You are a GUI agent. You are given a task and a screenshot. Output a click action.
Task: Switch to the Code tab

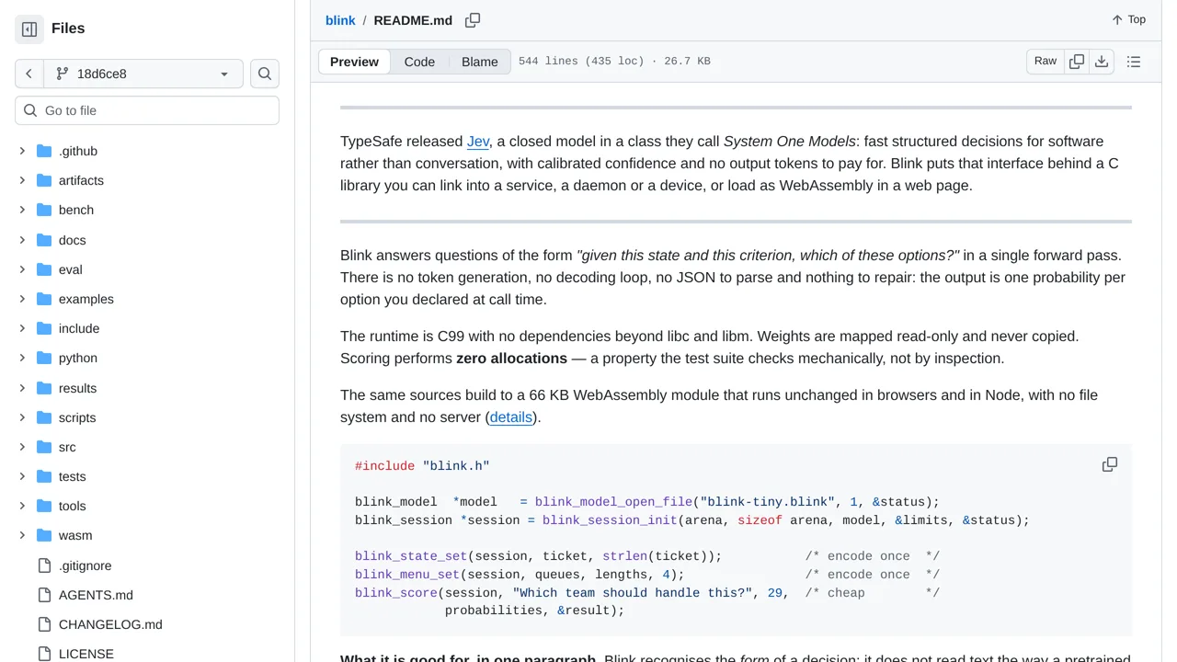point(419,62)
